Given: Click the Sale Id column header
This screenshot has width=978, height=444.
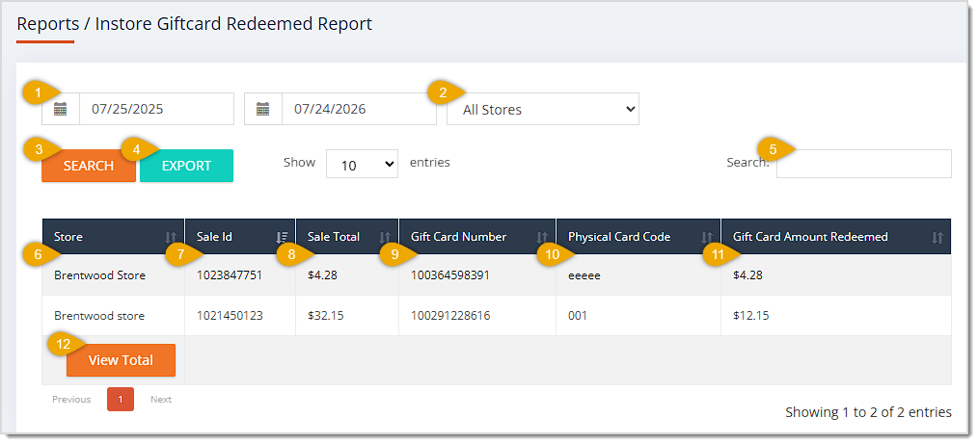Looking at the screenshot, I should tap(240, 237).
